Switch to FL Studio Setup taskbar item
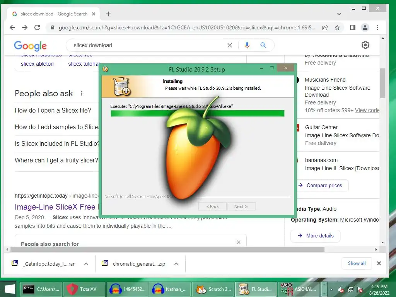 point(255,289)
